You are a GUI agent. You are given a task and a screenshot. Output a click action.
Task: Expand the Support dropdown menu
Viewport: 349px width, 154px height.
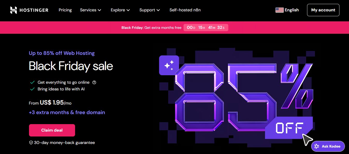point(150,10)
